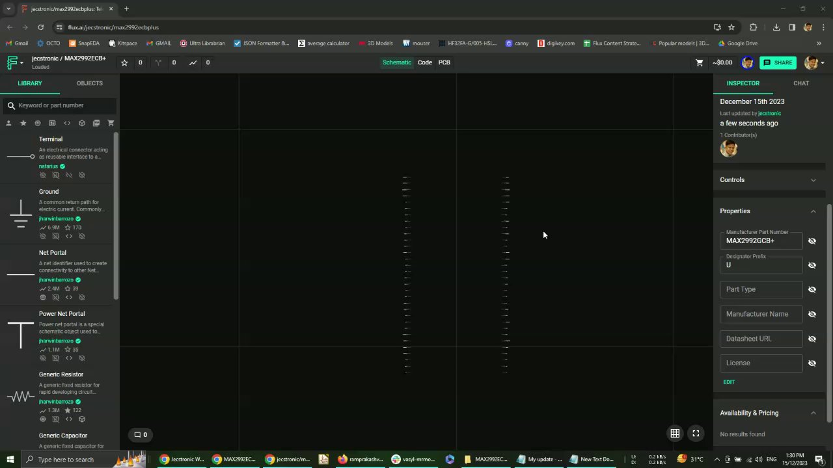Click Edit under Properties
This screenshot has height=468, width=833.
tap(729, 382)
